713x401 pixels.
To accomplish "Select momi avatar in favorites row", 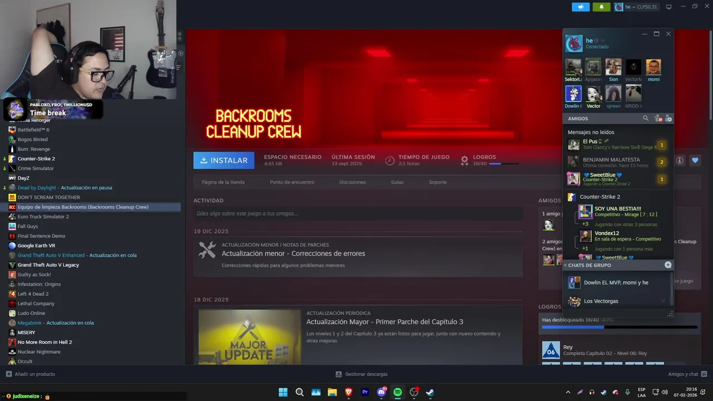I will (653, 67).
